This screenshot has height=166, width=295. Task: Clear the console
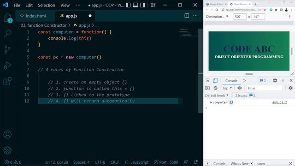(x=215, y=88)
